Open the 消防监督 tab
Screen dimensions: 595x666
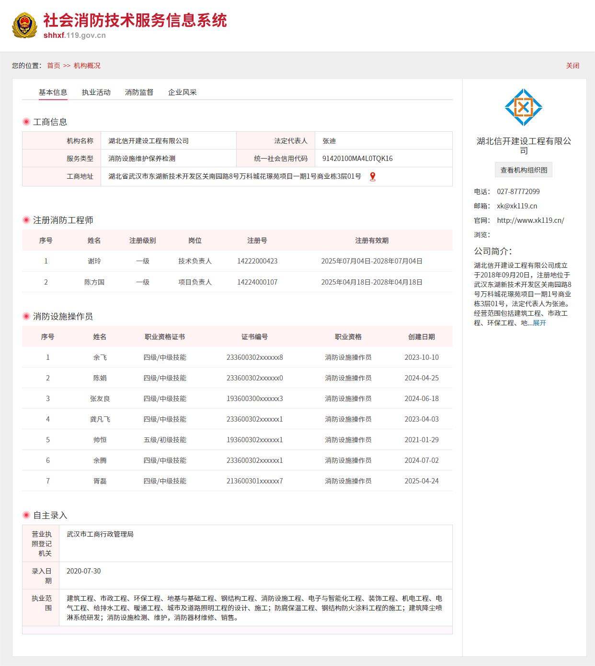point(139,92)
